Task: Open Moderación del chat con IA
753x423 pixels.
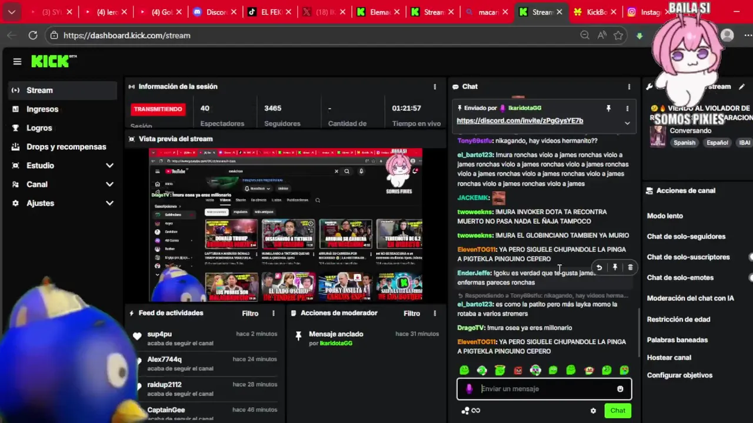Action: (x=690, y=298)
